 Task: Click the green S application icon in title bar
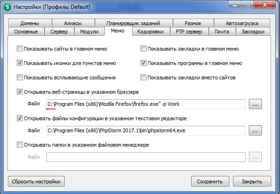7,7
